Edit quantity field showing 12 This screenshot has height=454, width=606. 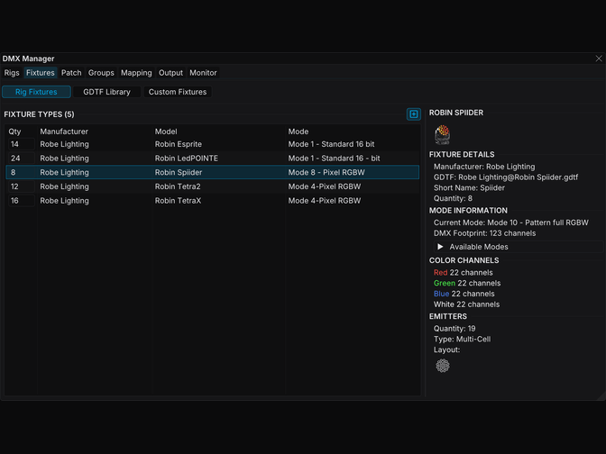click(22, 186)
